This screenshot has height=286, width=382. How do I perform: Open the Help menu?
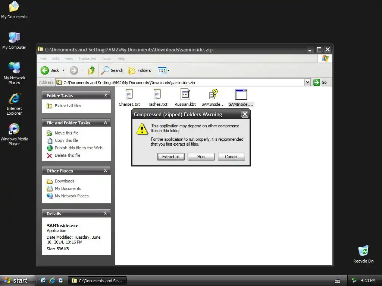(121, 58)
